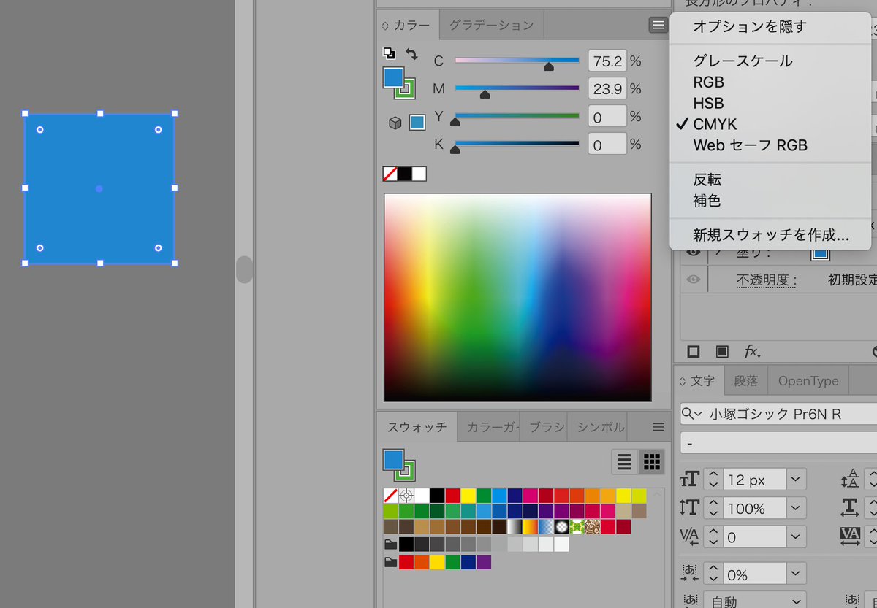877x608 pixels.
Task: Toggle visibility eye for the fill row
Action: [694, 253]
